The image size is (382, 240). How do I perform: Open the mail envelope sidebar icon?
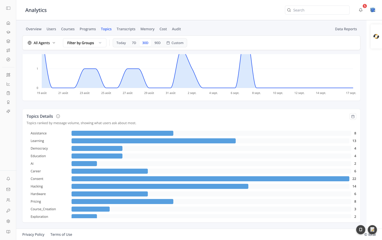pos(8,189)
